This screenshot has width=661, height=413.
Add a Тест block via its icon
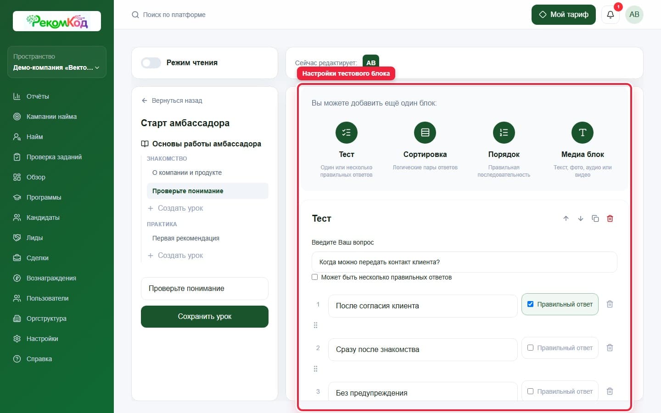tap(347, 133)
